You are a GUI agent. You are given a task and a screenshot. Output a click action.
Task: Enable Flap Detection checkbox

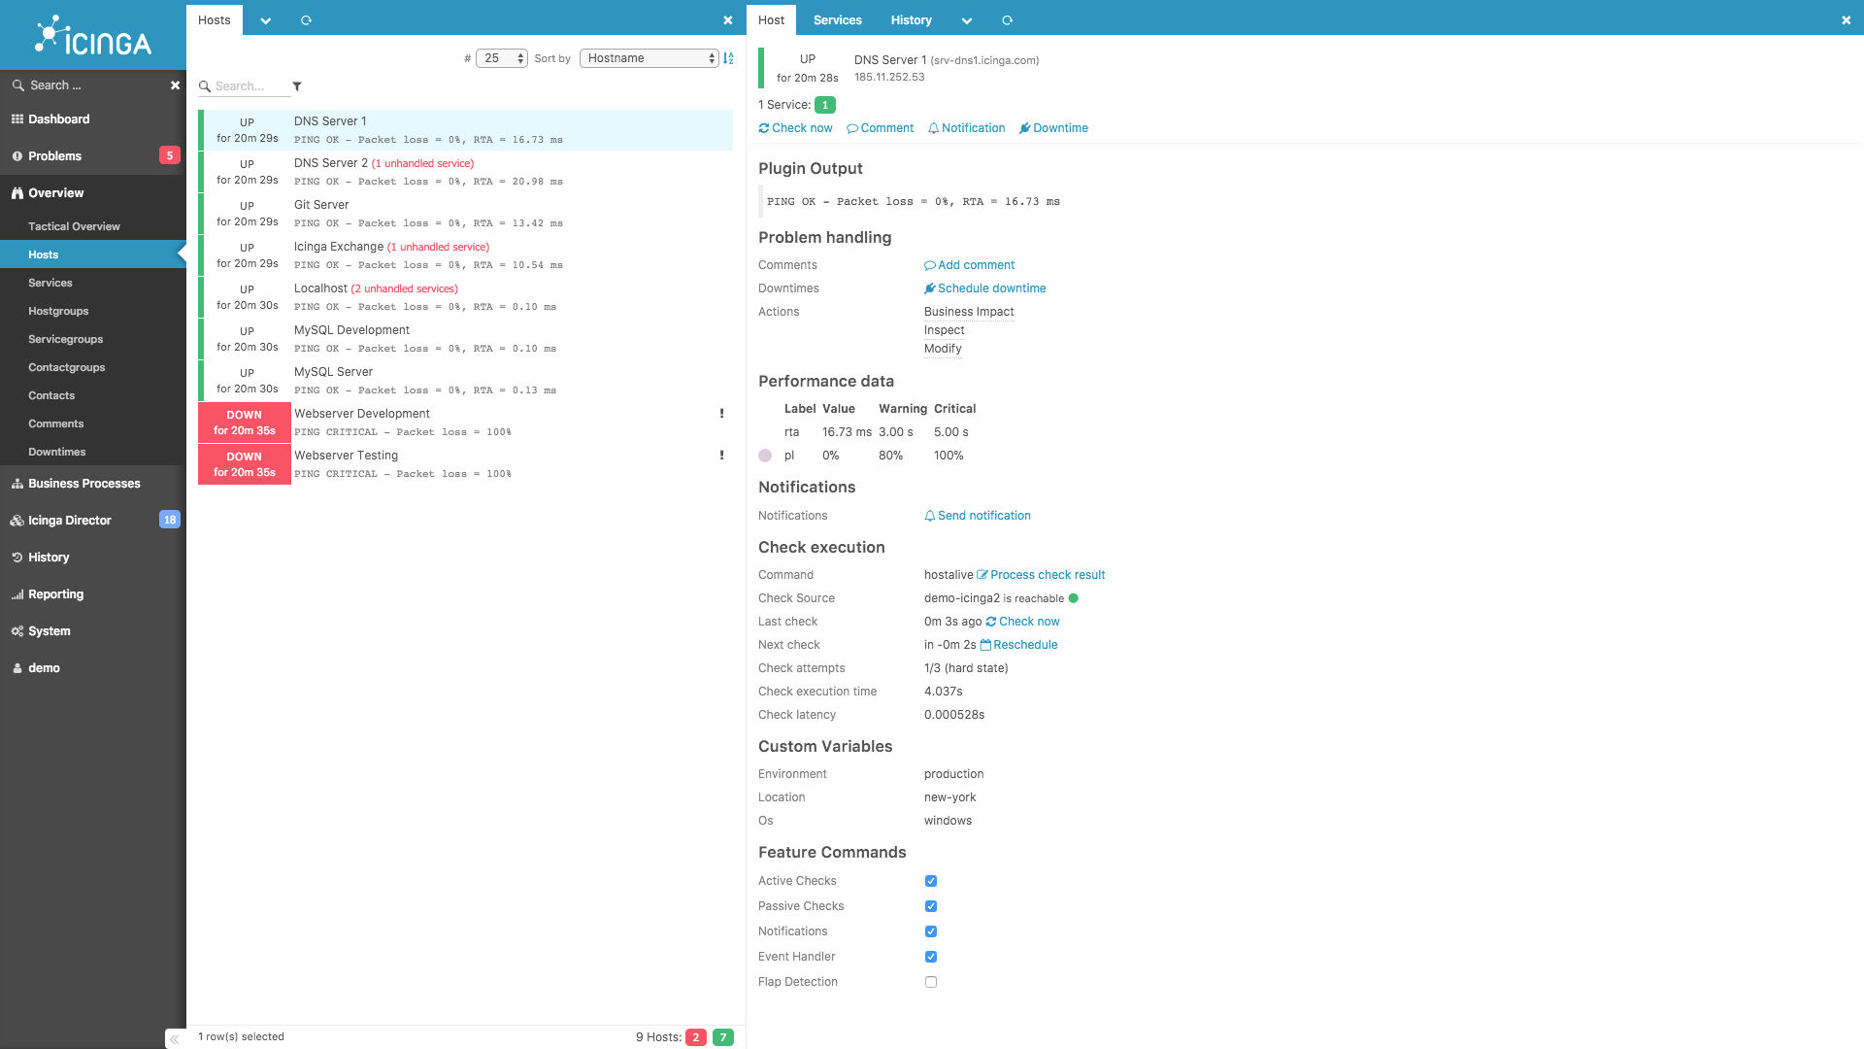click(931, 982)
